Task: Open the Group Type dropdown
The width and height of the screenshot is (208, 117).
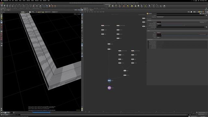Action: [160, 17]
